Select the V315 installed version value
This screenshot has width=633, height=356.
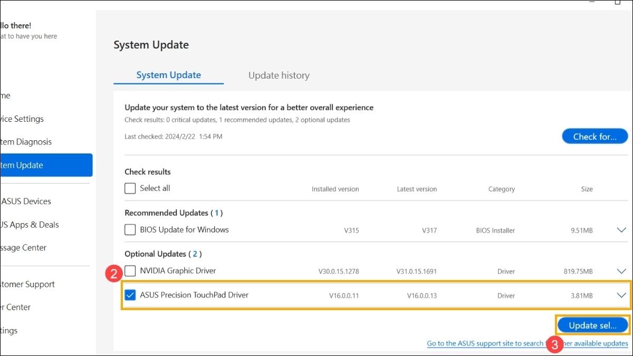coord(351,230)
